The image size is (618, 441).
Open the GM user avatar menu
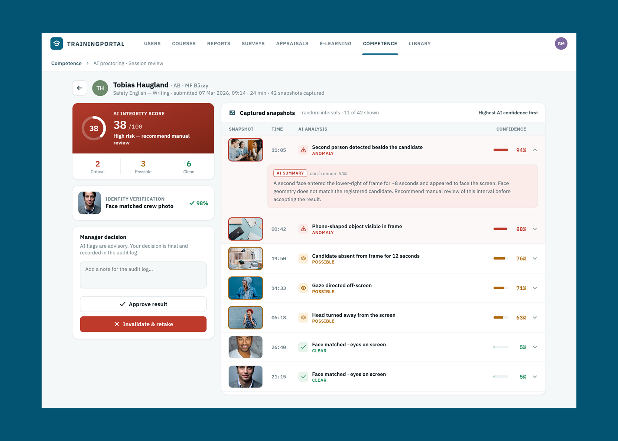coord(561,43)
